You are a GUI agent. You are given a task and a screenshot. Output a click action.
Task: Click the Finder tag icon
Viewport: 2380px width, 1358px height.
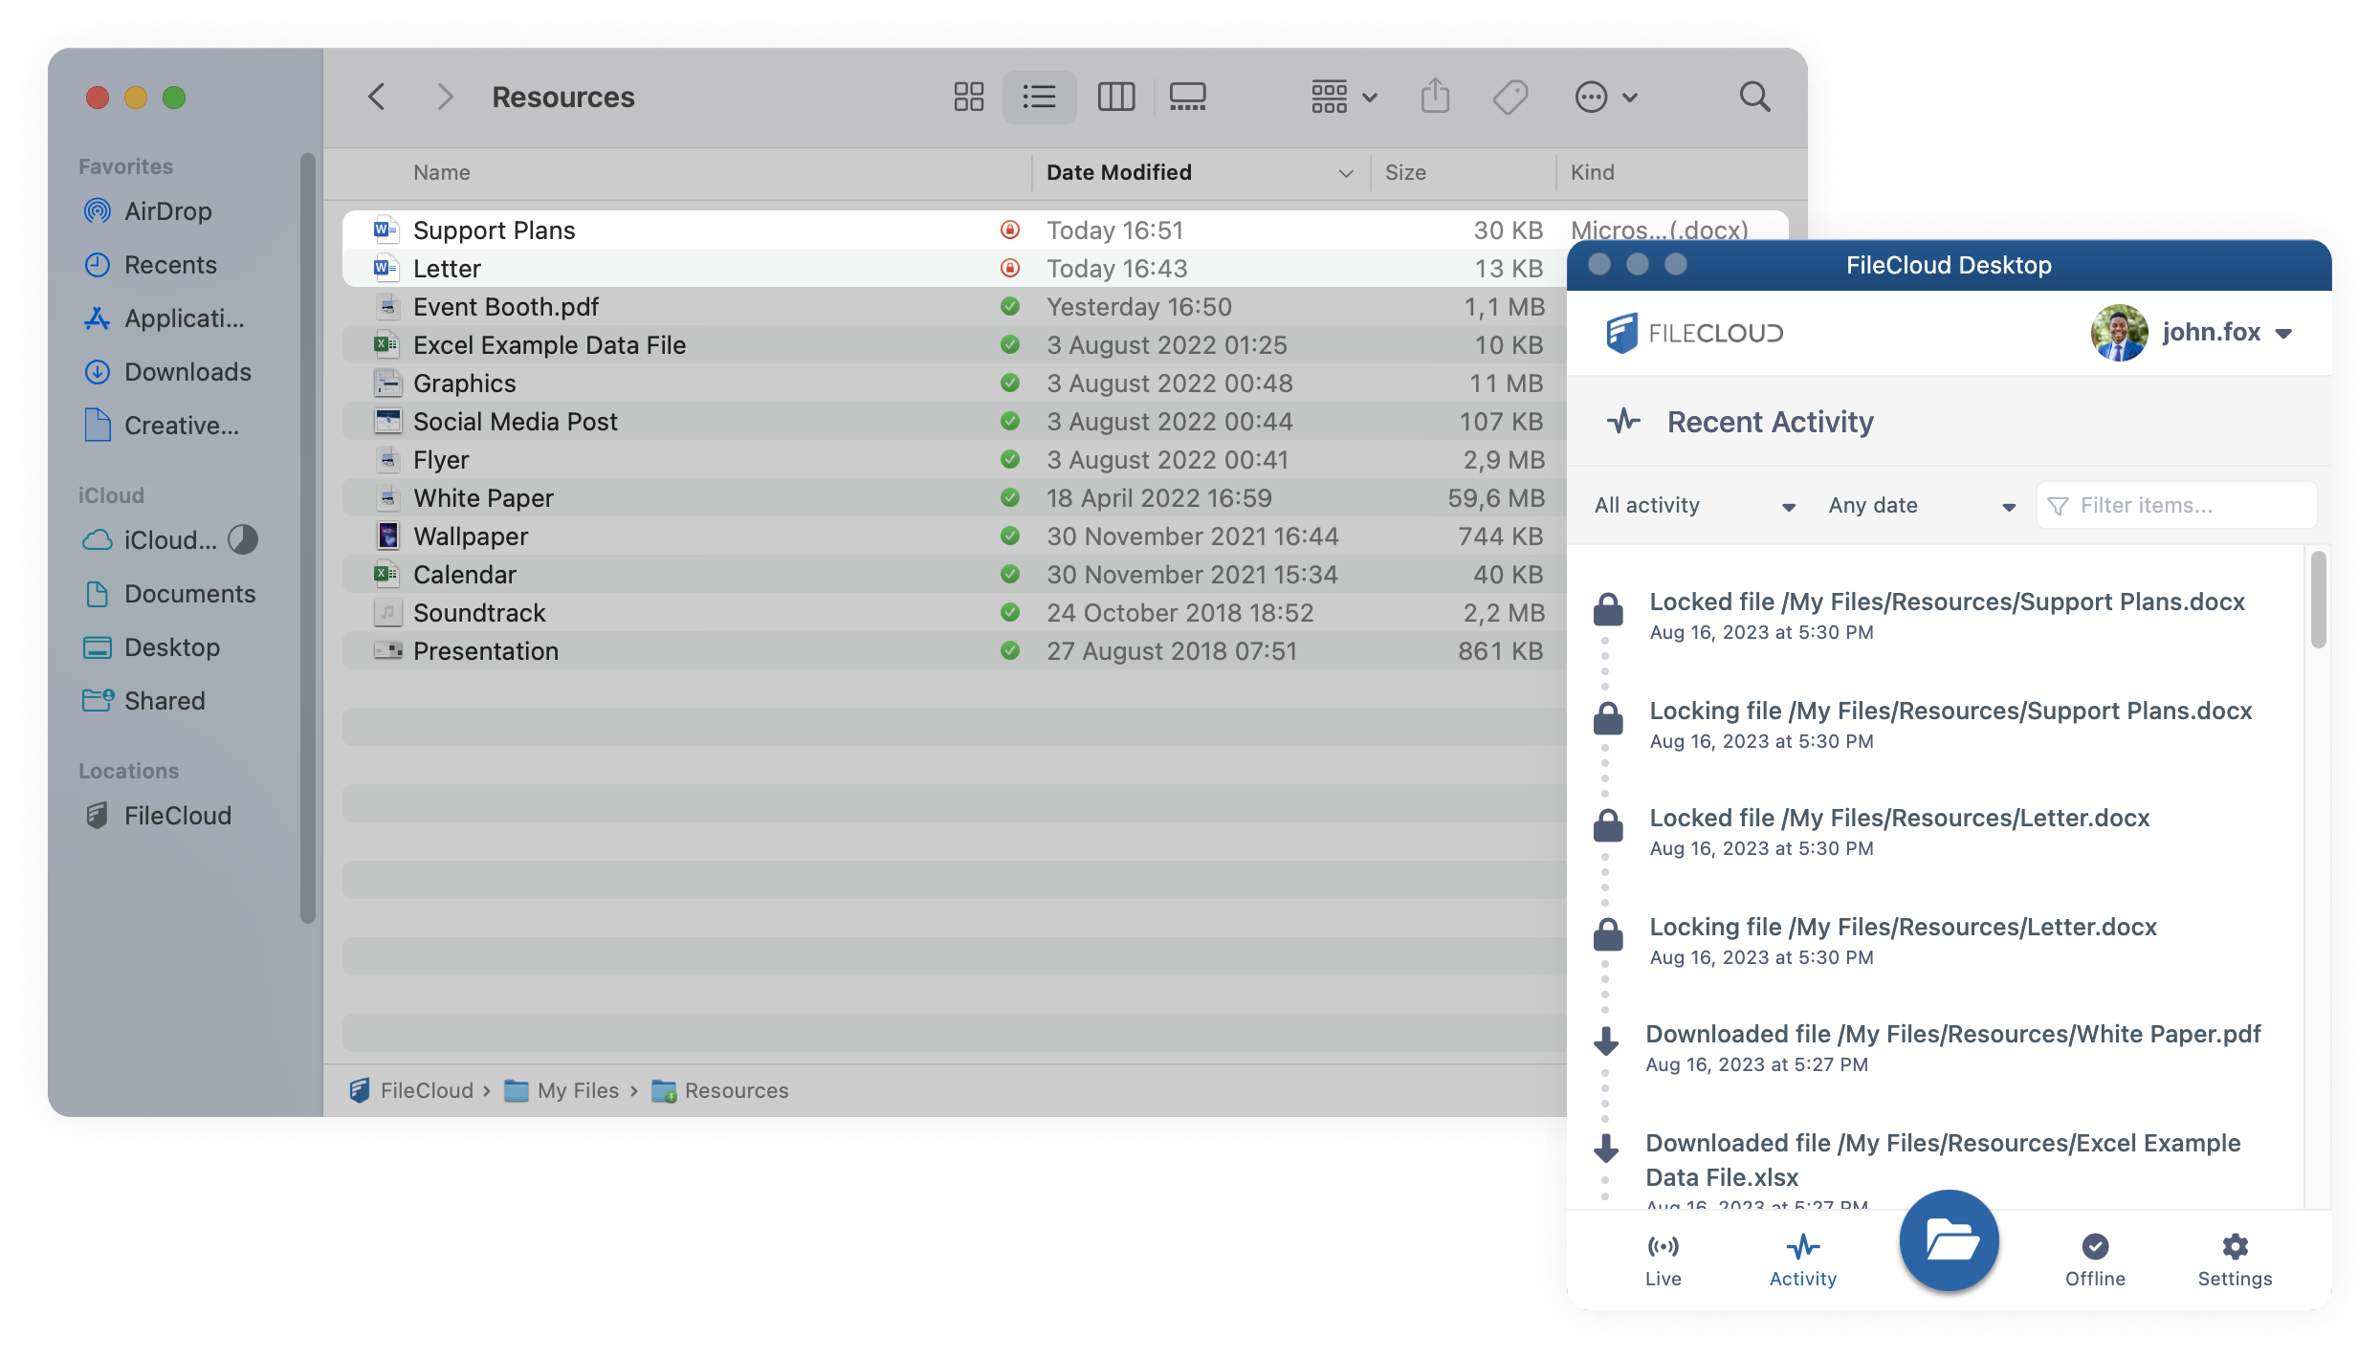1510,97
